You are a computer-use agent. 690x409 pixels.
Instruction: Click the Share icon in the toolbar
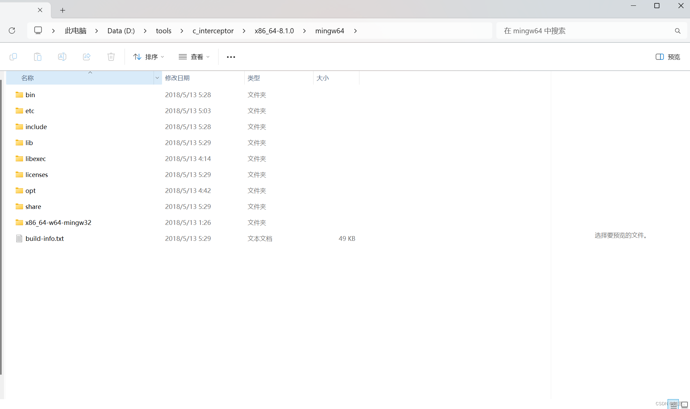tap(87, 57)
